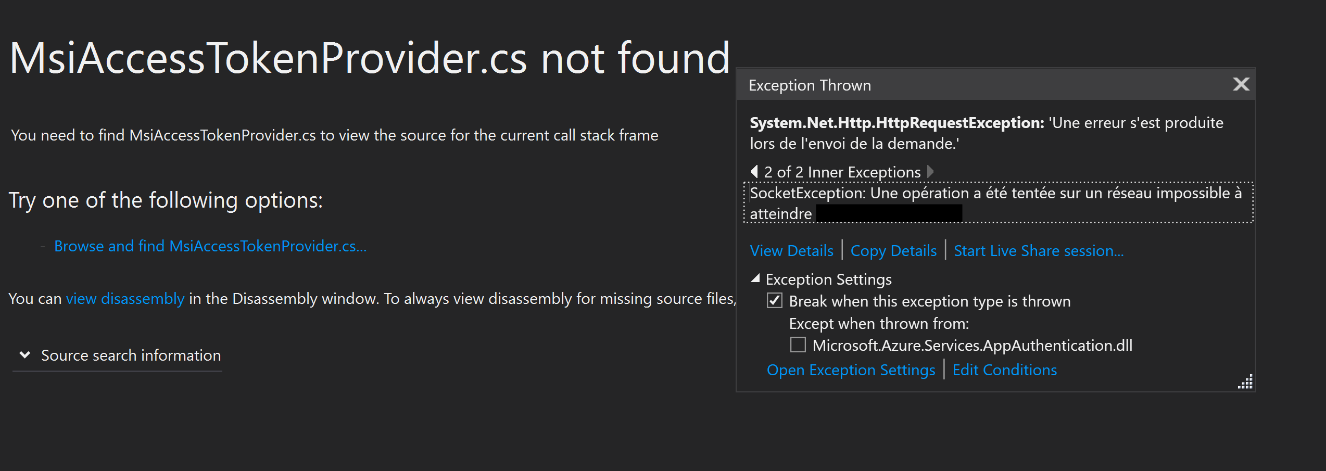Click the Exception Thrown title bar
Viewport: 1326px width, 471px height.
click(810, 85)
